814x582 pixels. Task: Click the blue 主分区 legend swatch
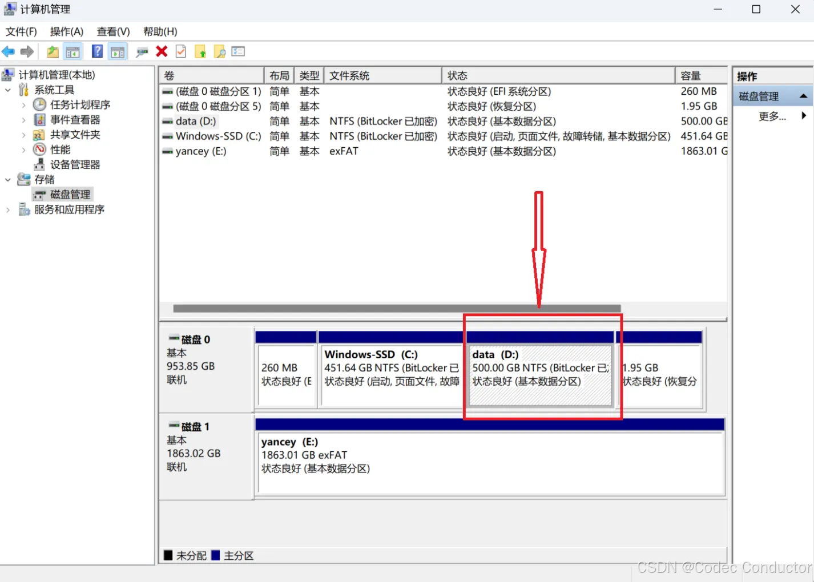click(215, 555)
